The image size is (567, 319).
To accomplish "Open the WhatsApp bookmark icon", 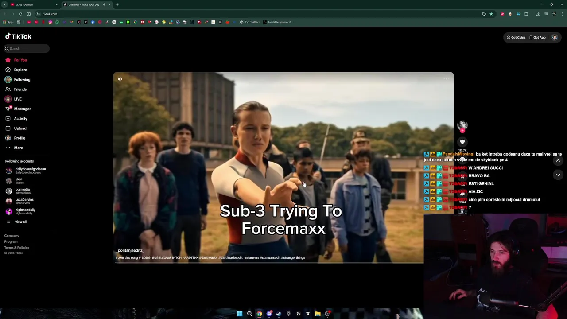I will (x=57, y=22).
